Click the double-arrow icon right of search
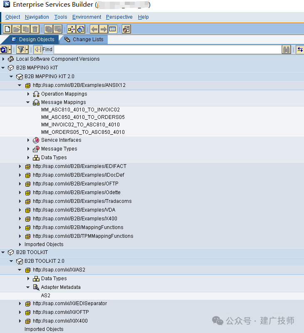Viewport: 304px width, 333px height. (300, 50)
